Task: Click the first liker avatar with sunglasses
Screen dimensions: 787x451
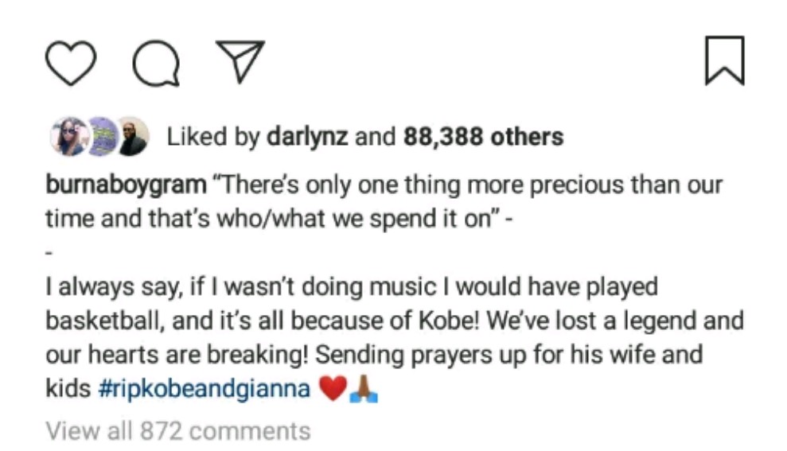Action: 68,137
